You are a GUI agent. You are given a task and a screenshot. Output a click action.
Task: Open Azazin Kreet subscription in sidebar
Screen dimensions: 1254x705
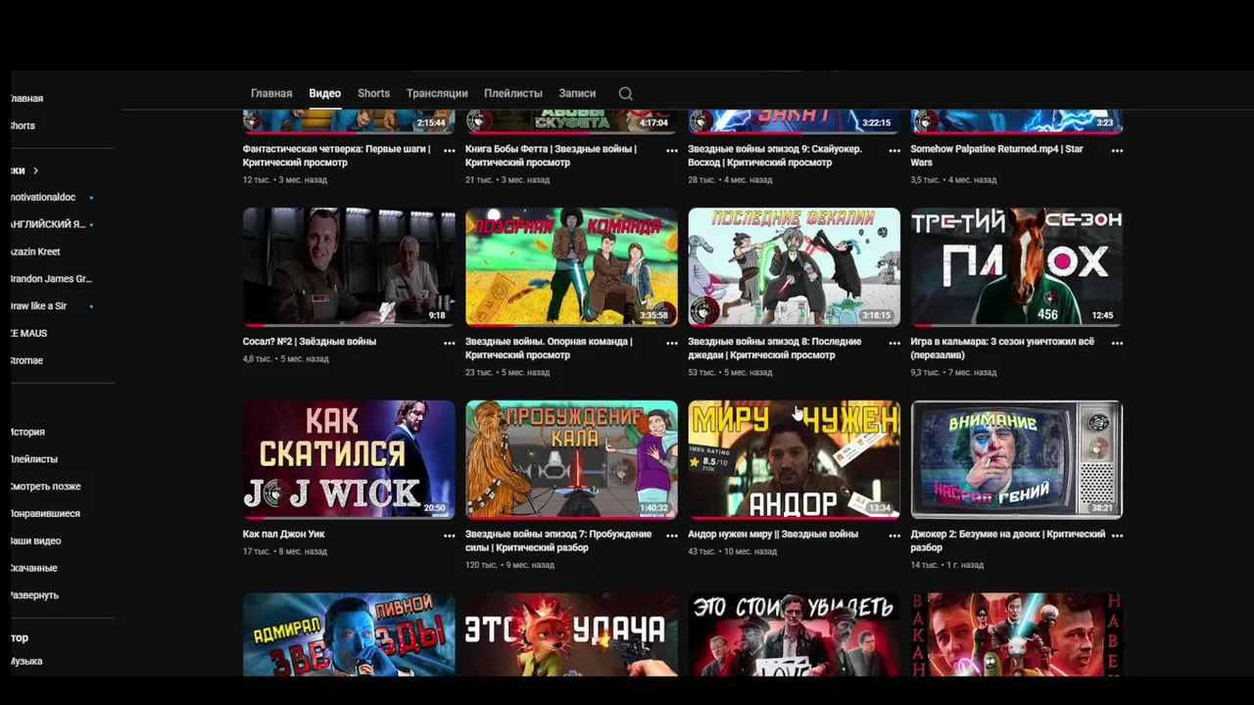pos(35,253)
